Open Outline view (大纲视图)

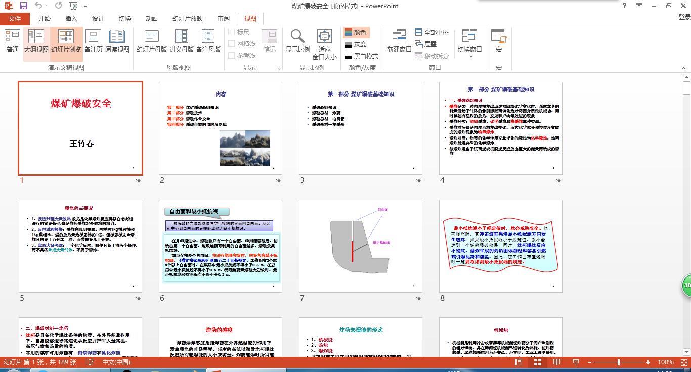coord(36,41)
